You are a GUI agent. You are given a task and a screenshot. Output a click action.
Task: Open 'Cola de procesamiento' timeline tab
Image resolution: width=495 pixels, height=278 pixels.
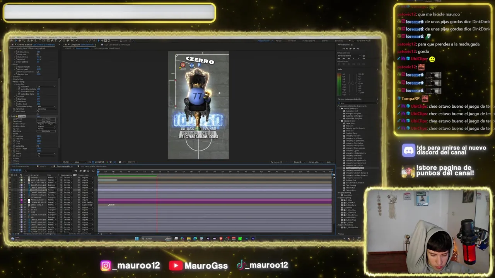(20, 166)
